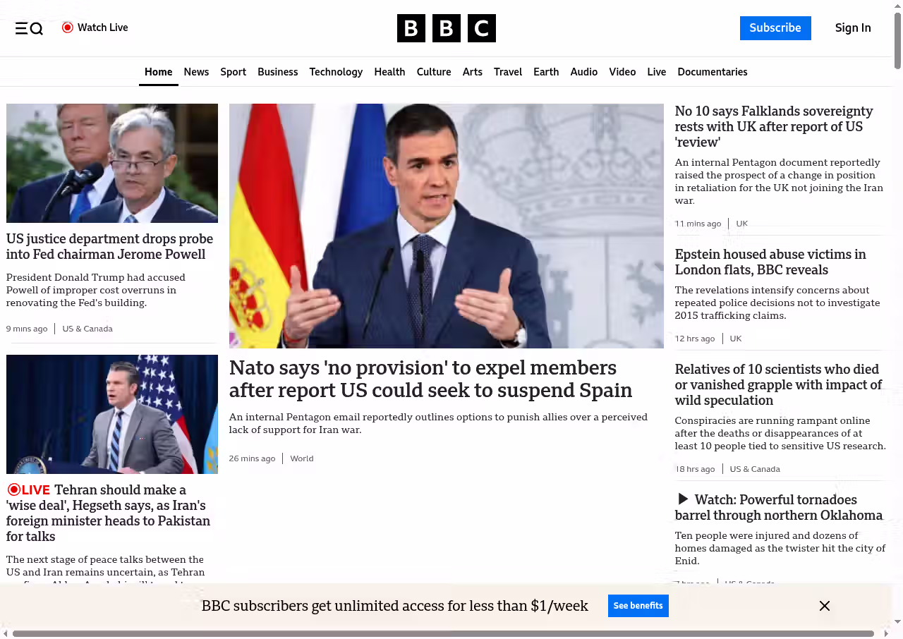Click the red Watch Live icon

click(x=68, y=28)
